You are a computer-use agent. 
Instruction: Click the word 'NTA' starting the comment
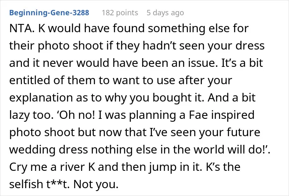coord(21,28)
